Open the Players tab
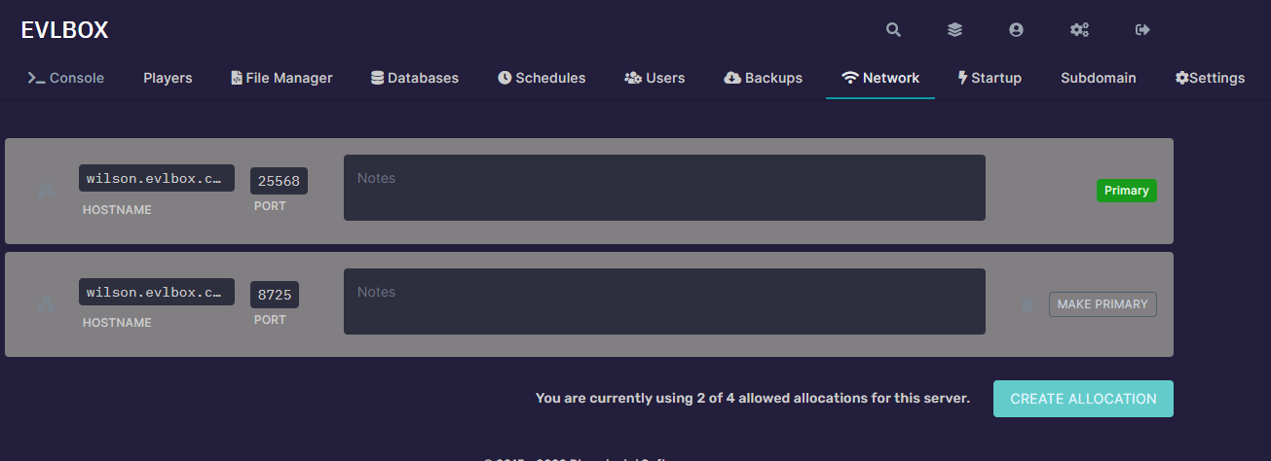The width and height of the screenshot is (1271, 461). click(168, 78)
